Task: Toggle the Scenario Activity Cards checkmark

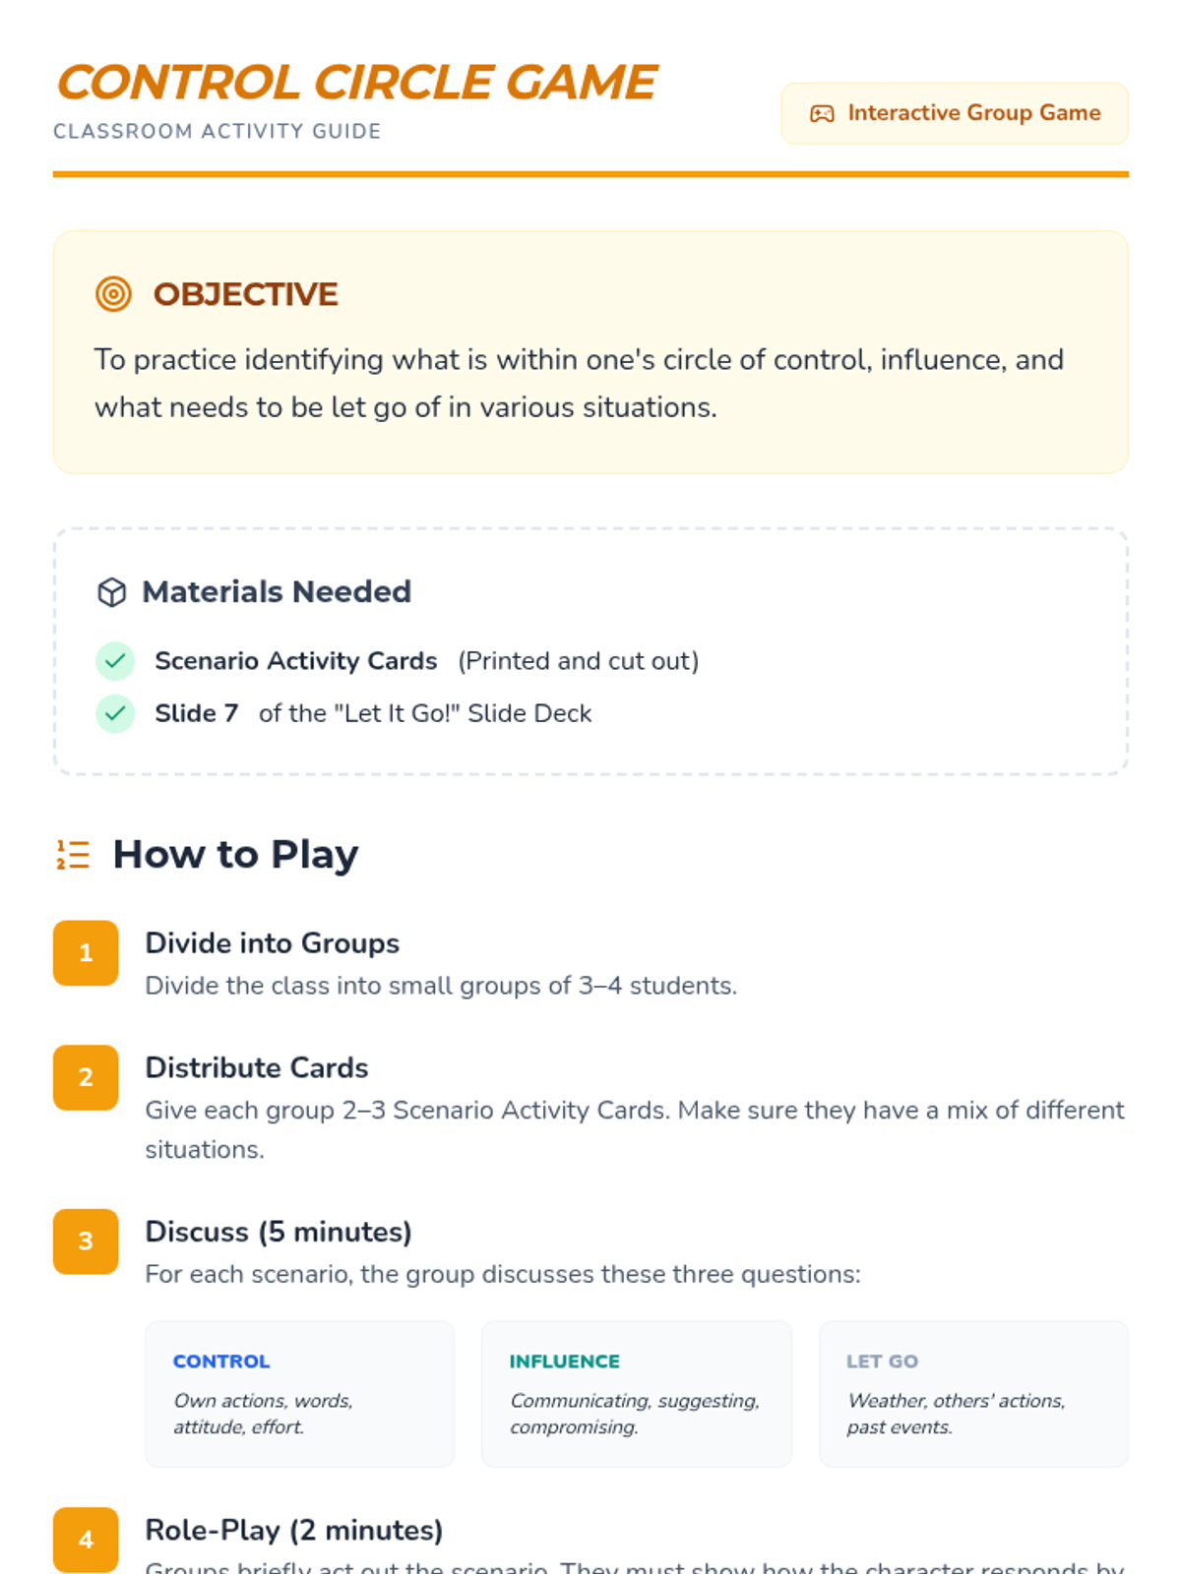Action: pyautogui.click(x=115, y=661)
